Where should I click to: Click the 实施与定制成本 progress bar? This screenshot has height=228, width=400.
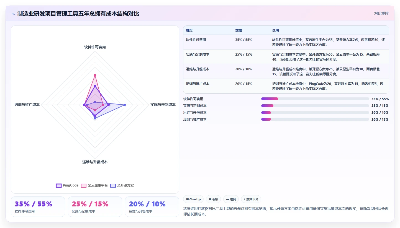pos(315,106)
